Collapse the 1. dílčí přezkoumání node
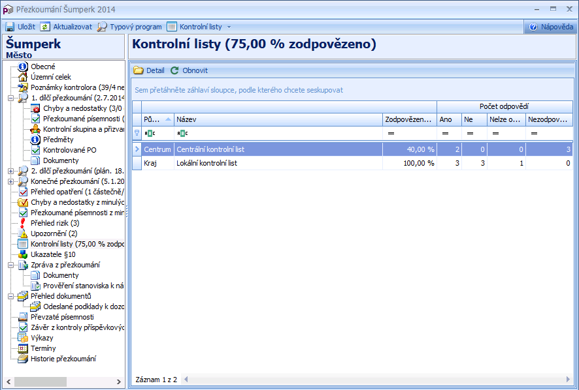The width and height of the screenshot is (579, 390). 10,98
